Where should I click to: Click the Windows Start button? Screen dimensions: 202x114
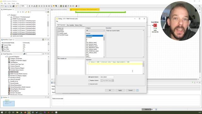click(x=2, y=112)
